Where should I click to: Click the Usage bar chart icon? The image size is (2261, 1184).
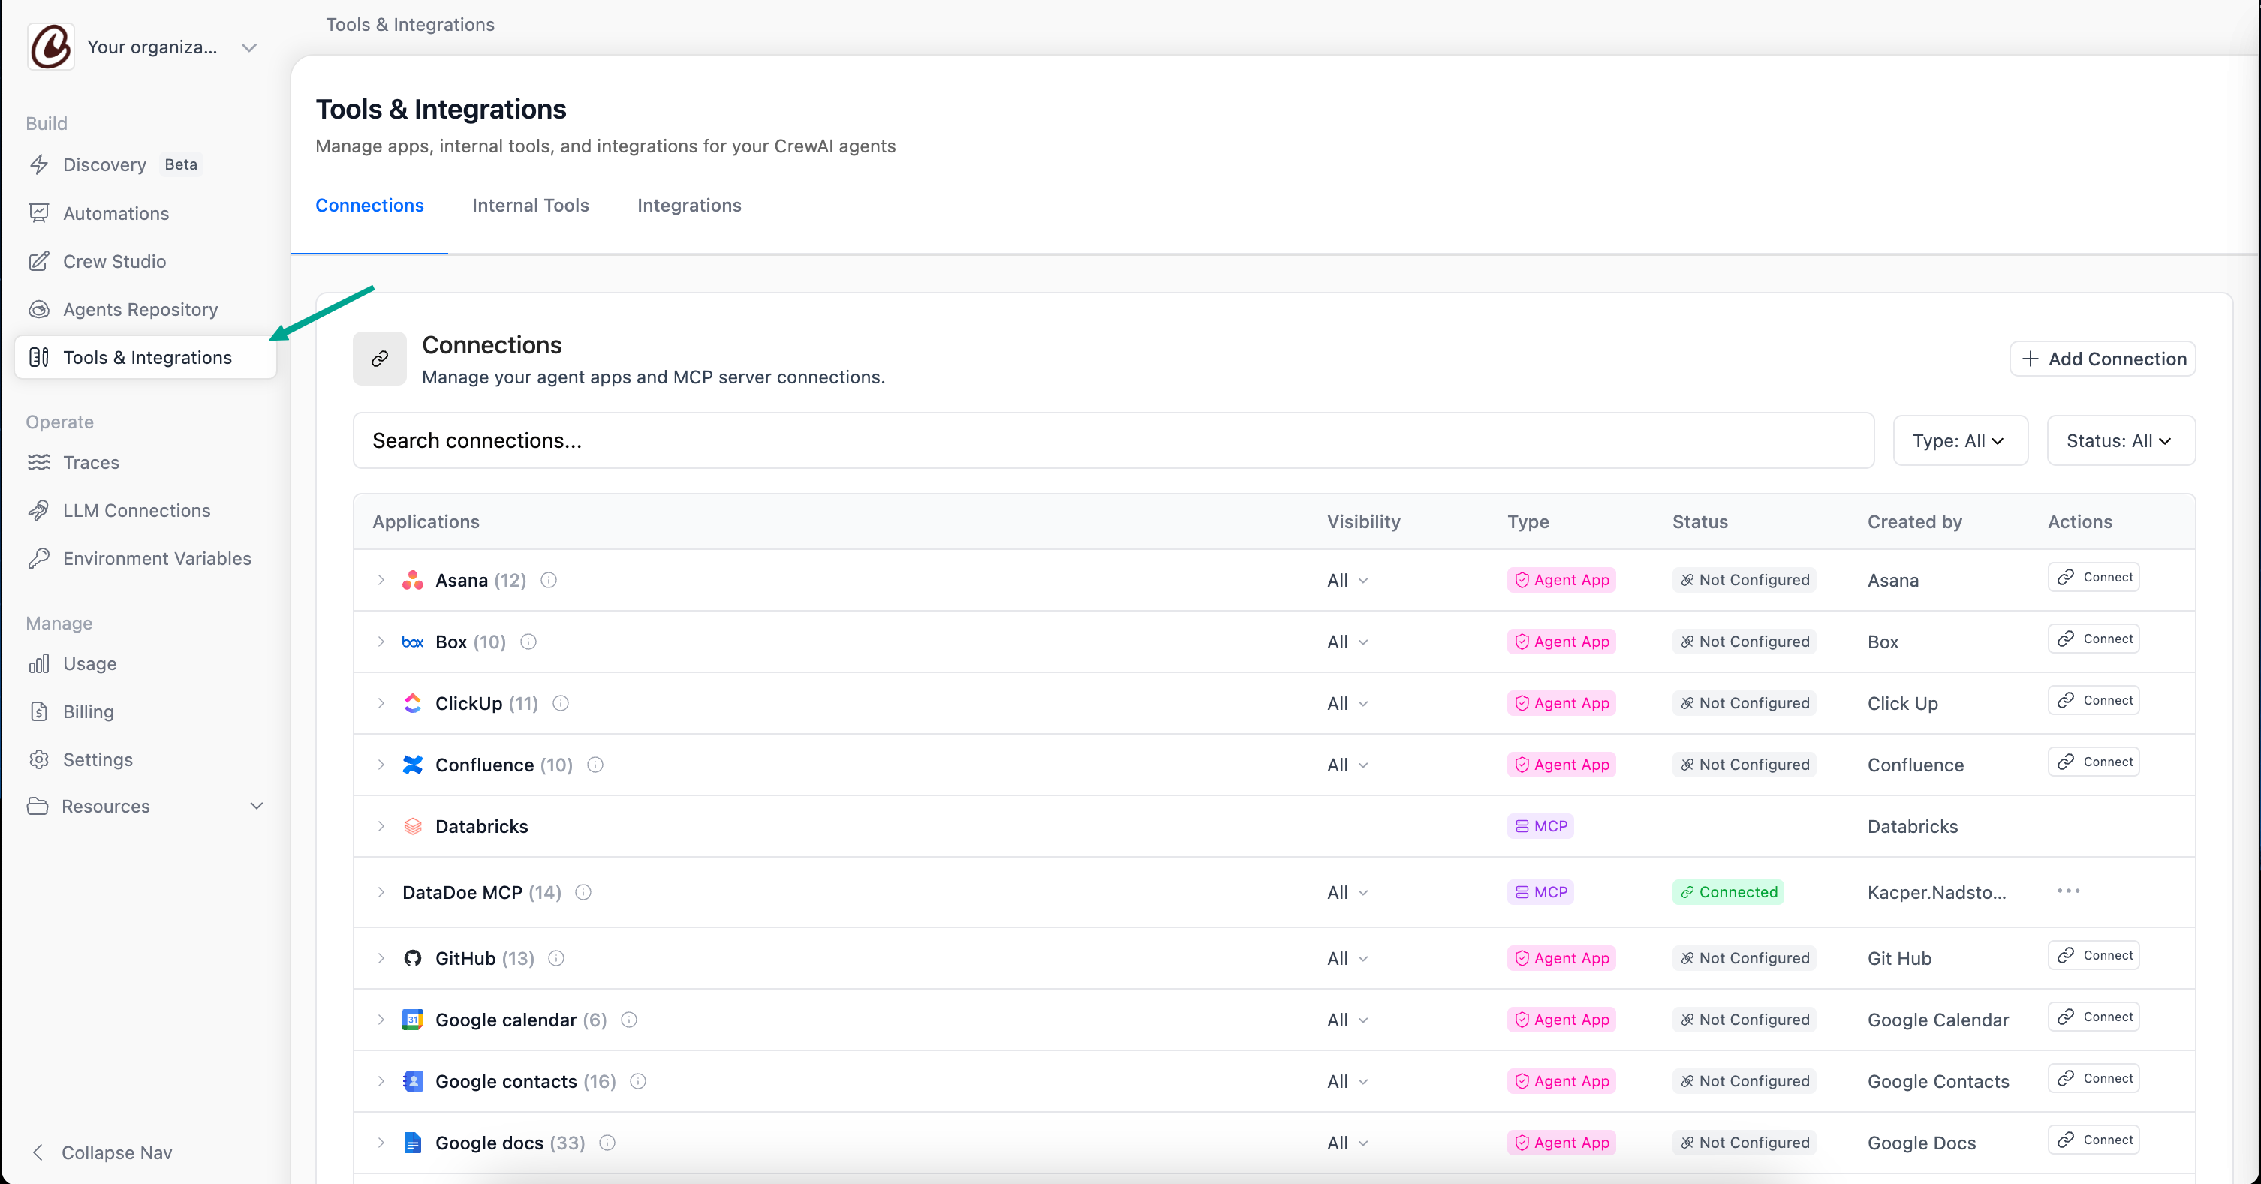pos(38,664)
